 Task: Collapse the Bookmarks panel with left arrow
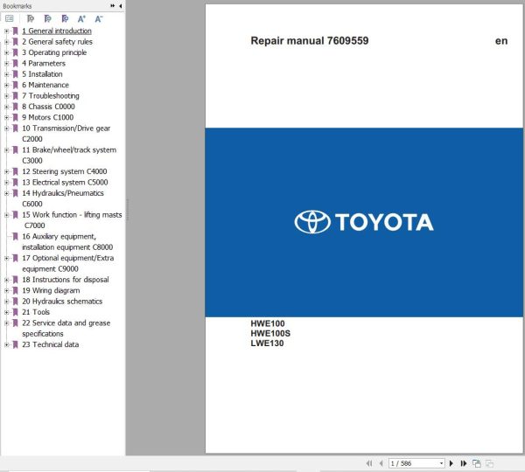pos(120,6)
